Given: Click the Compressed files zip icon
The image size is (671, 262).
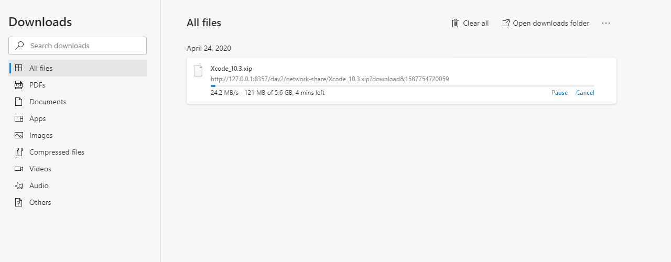Looking at the screenshot, I should (x=19, y=152).
